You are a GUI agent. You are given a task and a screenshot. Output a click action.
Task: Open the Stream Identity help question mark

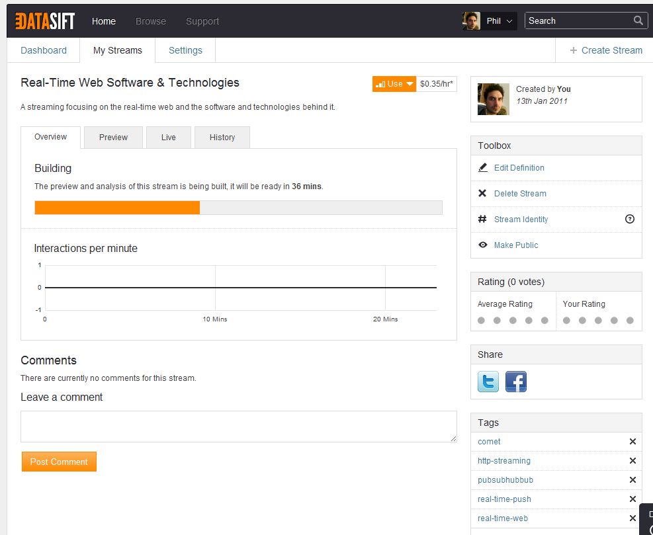tap(630, 219)
